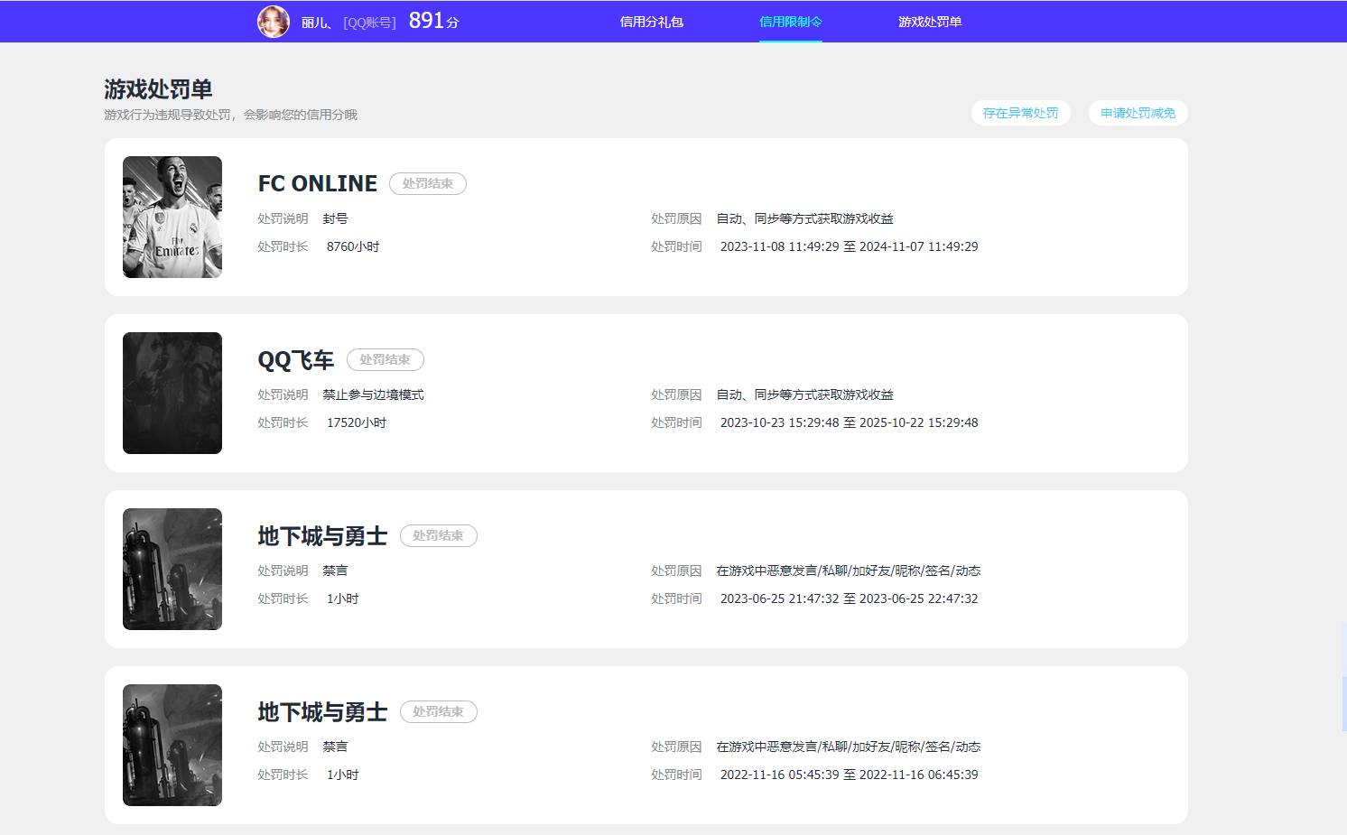The image size is (1347, 835).
Task: Click the QQ飞车 game title
Action: pos(296,359)
